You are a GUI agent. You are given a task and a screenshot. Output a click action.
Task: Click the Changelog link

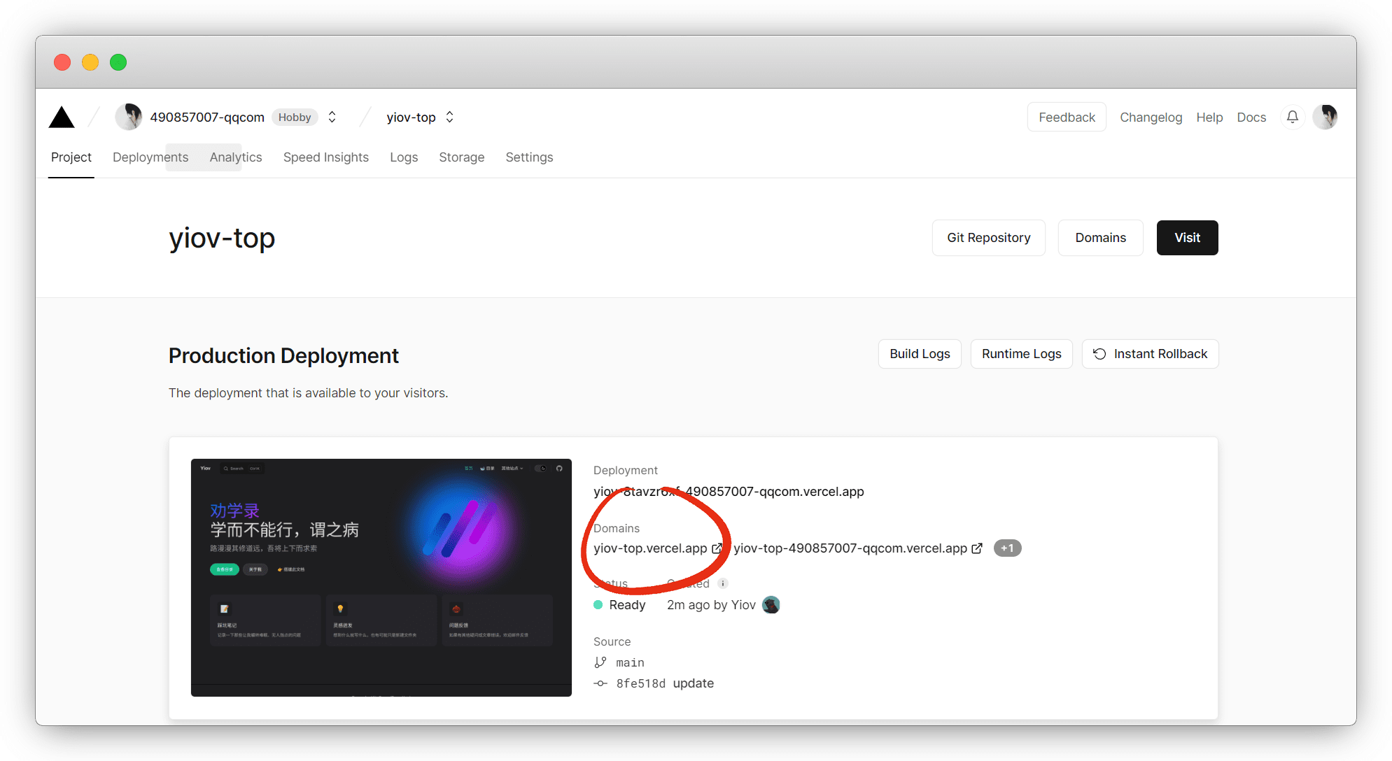pos(1151,118)
